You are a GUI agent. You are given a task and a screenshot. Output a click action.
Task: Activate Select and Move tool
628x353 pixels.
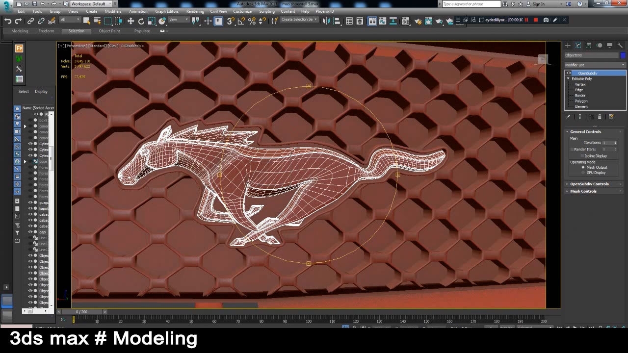[x=131, y=21]
